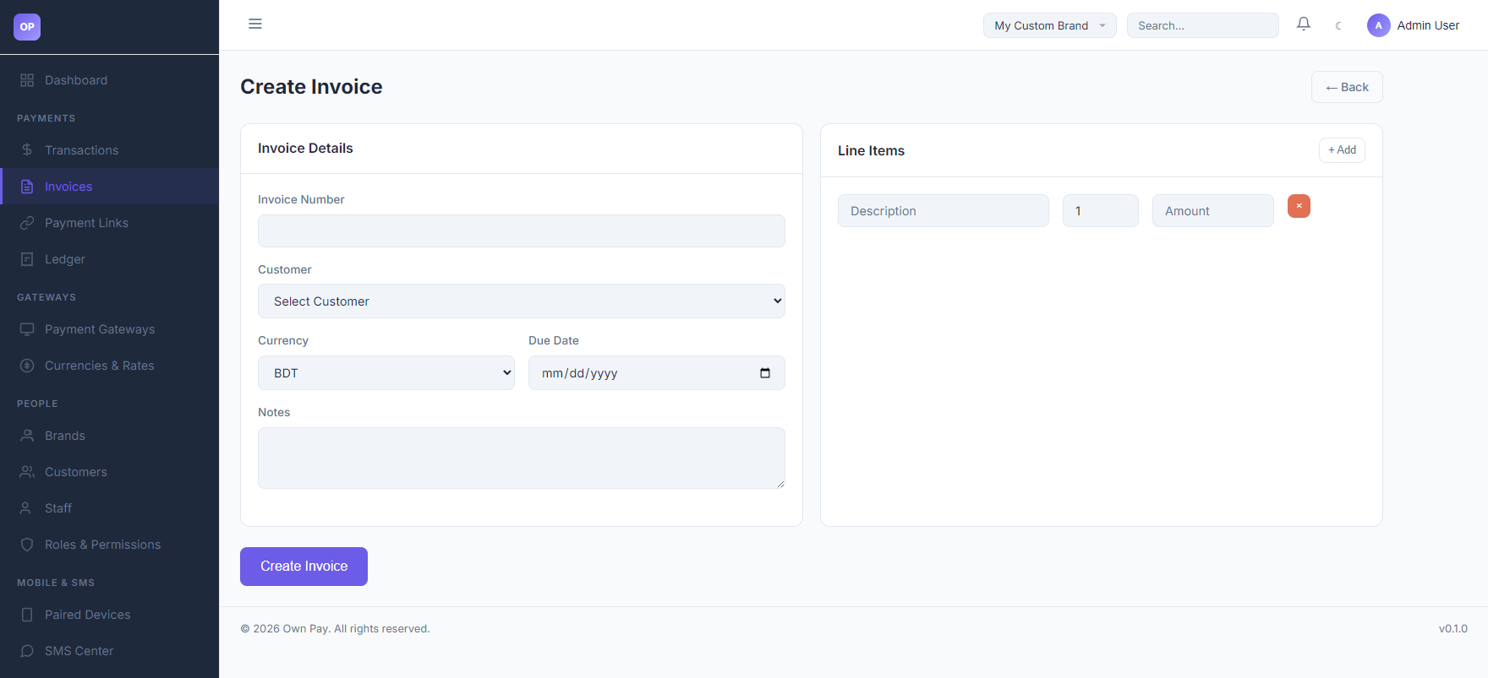Click the Dashboard grid icon
Viewport: 1488px width, 678px height.
[x=27, y=80]
